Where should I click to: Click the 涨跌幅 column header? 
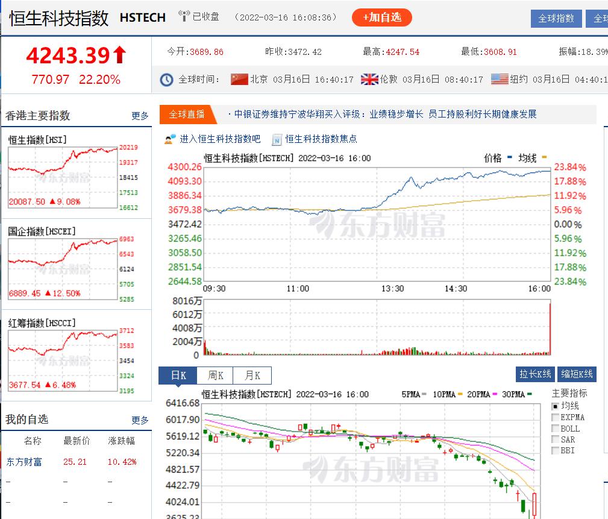[x=121, y=441]
